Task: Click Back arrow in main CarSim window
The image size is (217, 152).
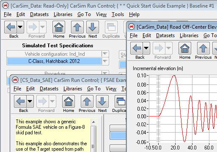Action: (x=11, y=27)
